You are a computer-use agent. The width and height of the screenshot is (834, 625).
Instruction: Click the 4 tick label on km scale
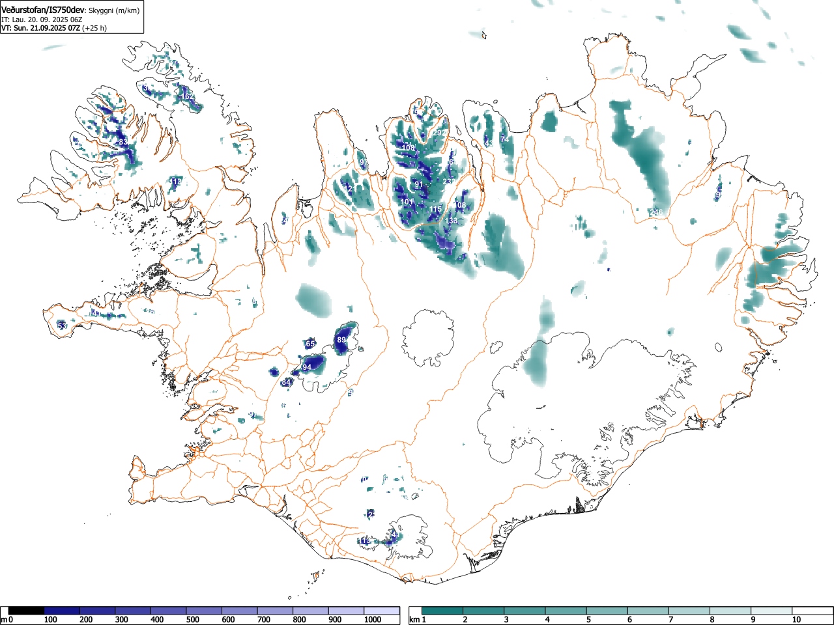pos(547,620)
